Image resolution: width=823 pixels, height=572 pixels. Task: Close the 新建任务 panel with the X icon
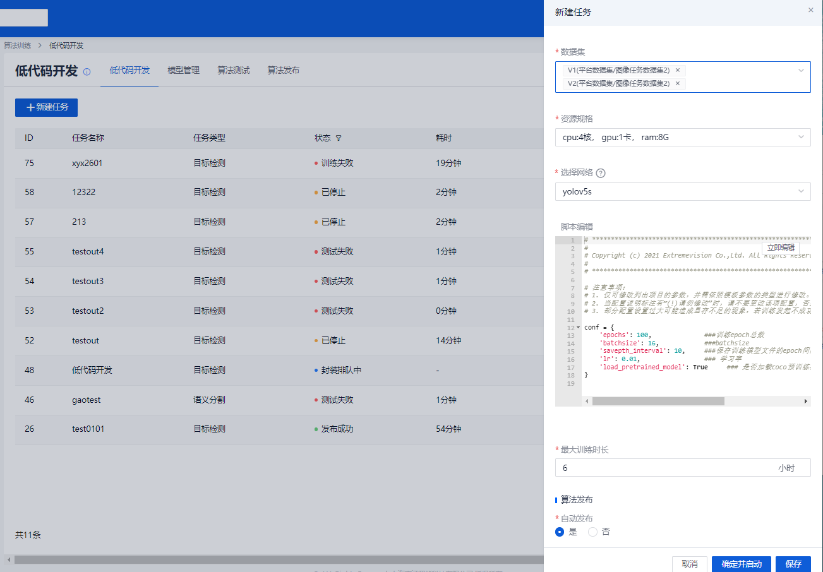click(x=811, y=10)
